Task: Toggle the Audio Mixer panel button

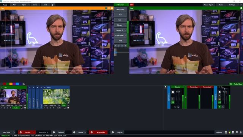Action: click(236, 84)
